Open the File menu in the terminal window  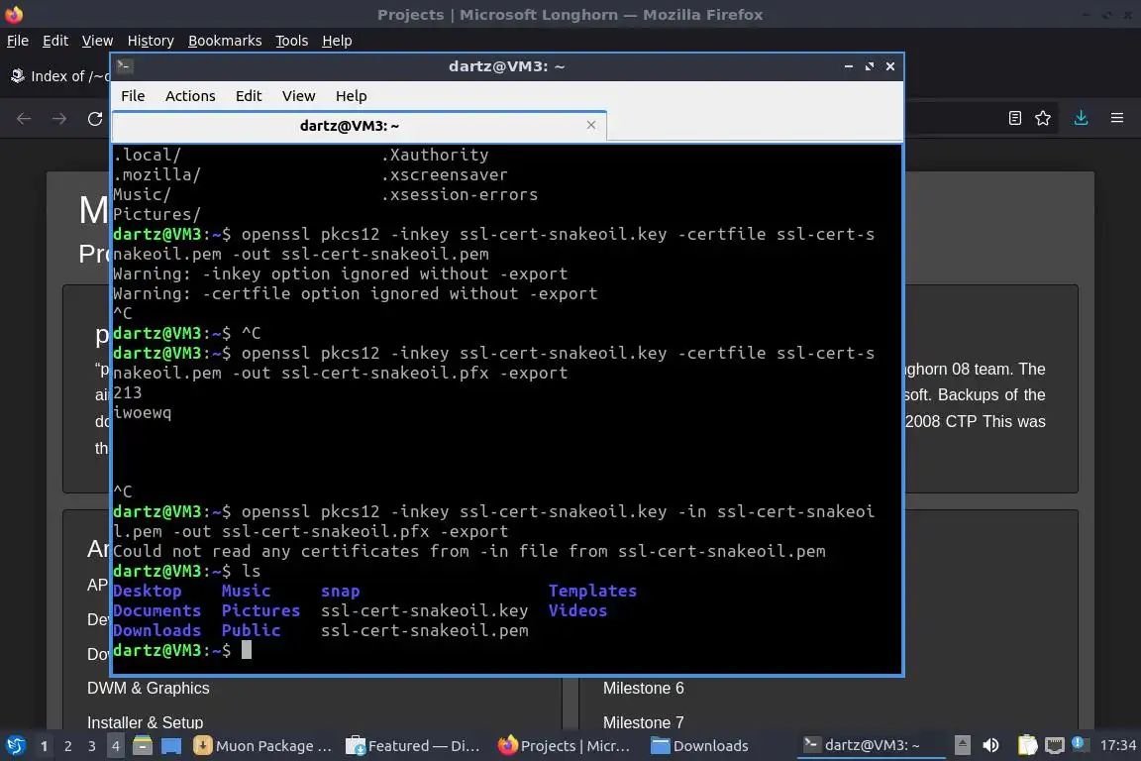click(133, 96)
